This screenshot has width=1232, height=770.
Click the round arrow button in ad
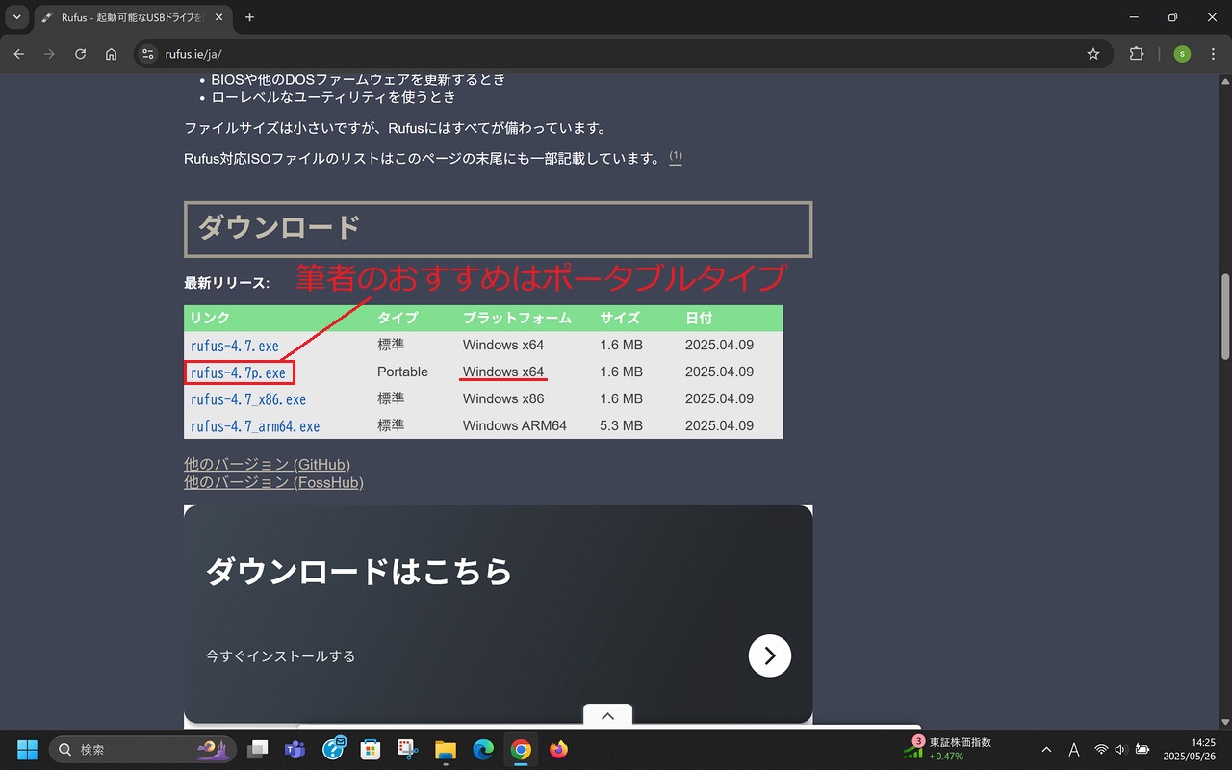pos(770,655)
